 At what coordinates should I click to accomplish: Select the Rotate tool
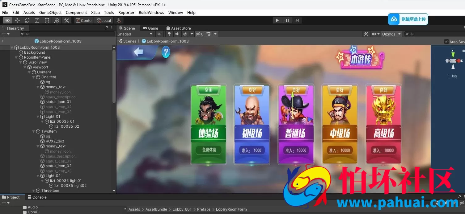click(x=27, y=20)
